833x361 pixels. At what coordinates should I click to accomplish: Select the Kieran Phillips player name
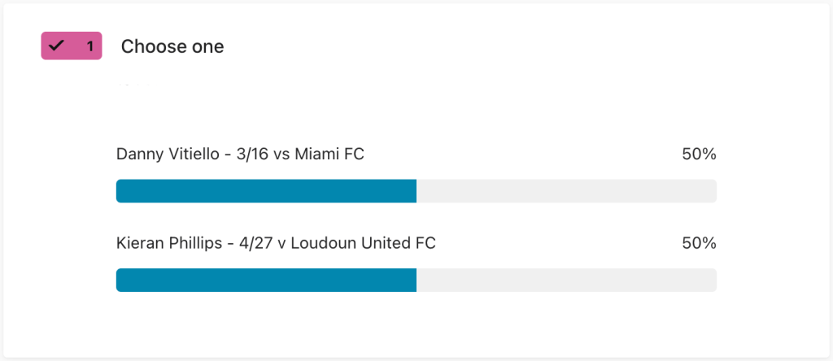(169, 243)
